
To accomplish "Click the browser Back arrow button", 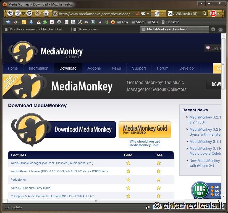I will click(10, 13).
